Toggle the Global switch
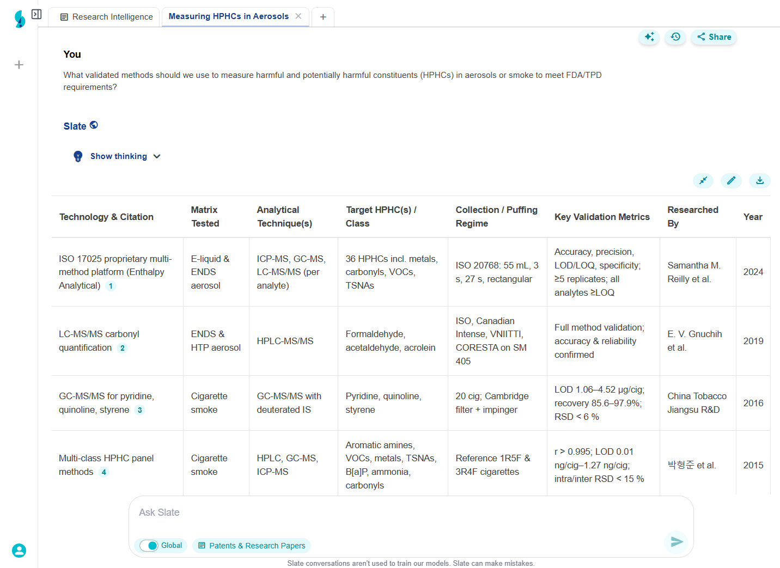Viewport: 780px width, 568px height. tap(149, 546)
